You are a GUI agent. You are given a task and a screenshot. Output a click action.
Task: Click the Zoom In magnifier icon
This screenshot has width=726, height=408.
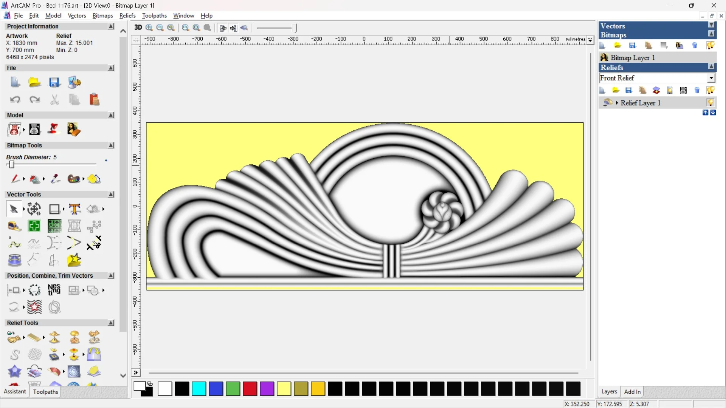pos(149,28)
